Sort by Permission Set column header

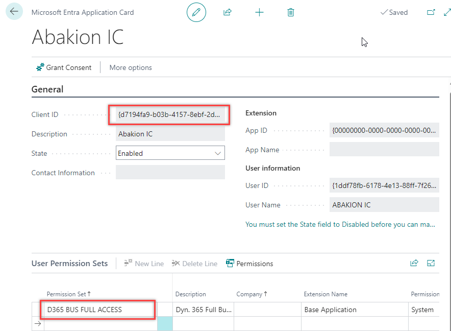[x=68, y=294]
